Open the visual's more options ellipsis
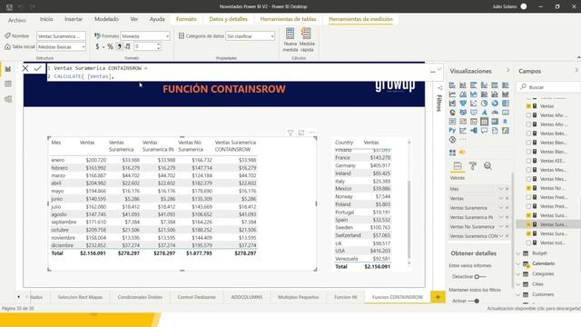The width and height of the screenshot is (581, 327). pos(311,133)
